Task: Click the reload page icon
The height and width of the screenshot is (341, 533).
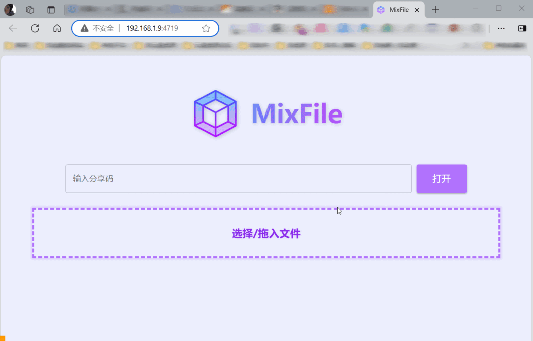Action: [x=35, y=28]
